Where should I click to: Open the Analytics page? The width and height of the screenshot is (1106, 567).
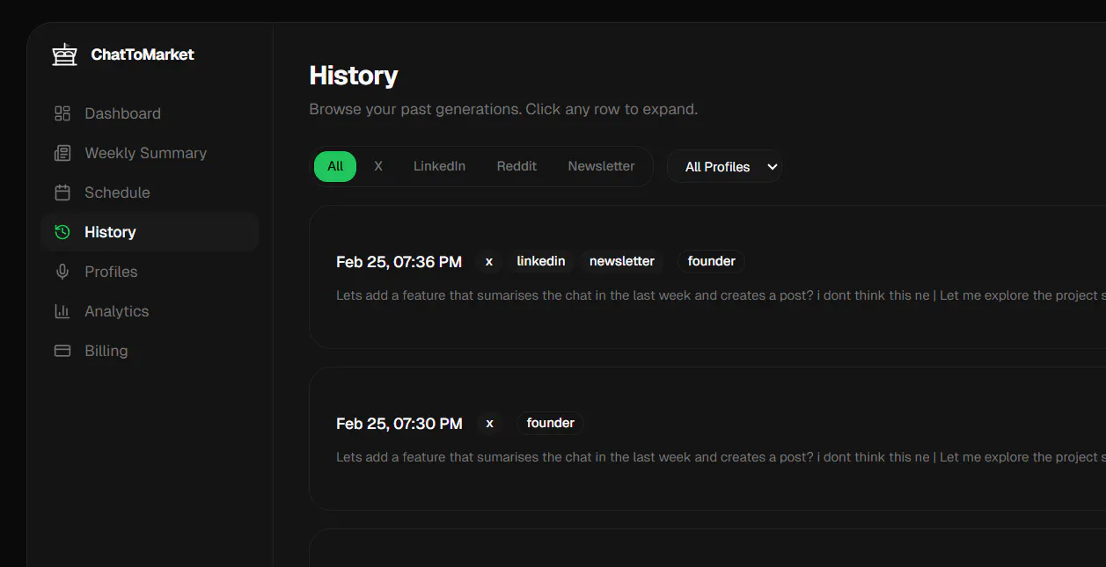click(x=150, y=311)
